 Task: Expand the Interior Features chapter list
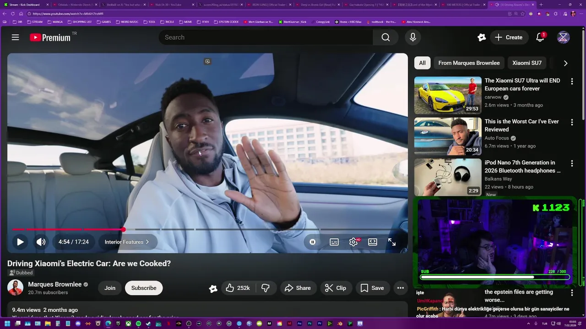(x=127, y=242)
